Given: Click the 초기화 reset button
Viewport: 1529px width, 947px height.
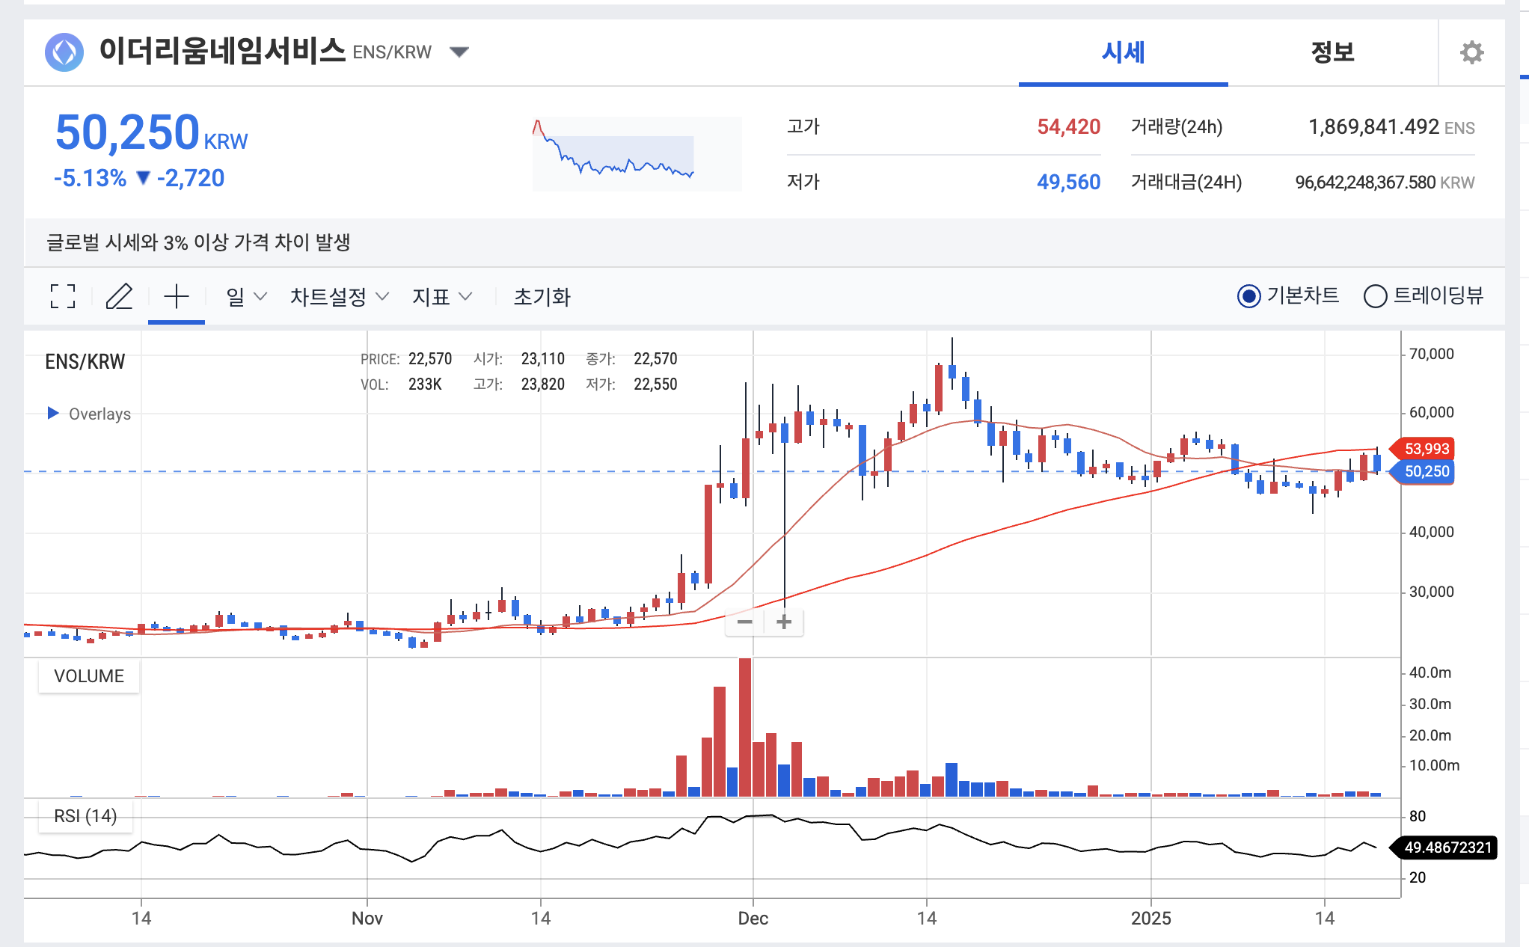Looking at the screenshot, I should click(x=542, y=296).
